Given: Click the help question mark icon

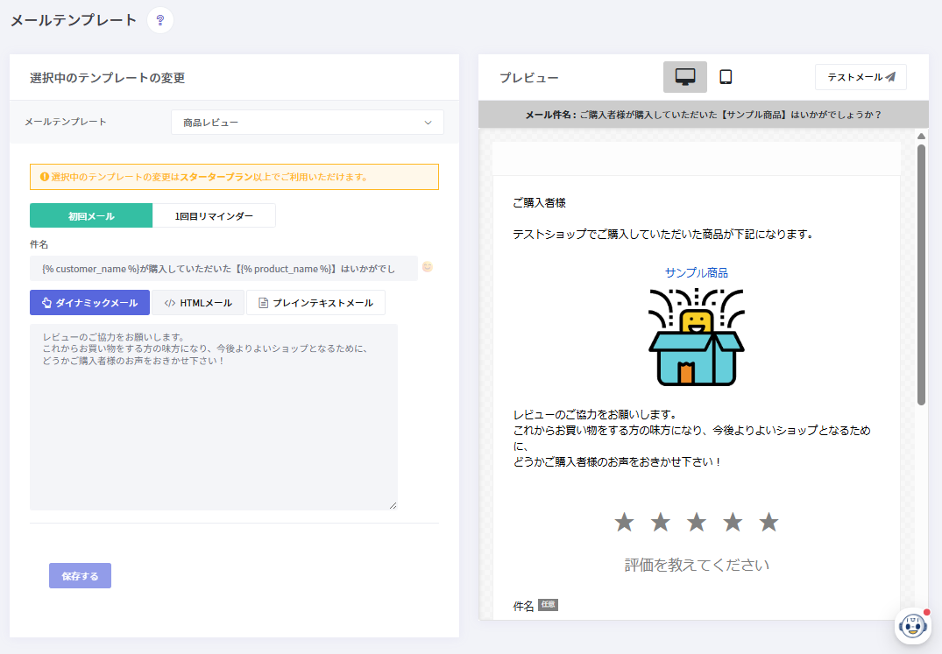Looking at the screenshot, I should pyautogui.click(x=159, y=20).
